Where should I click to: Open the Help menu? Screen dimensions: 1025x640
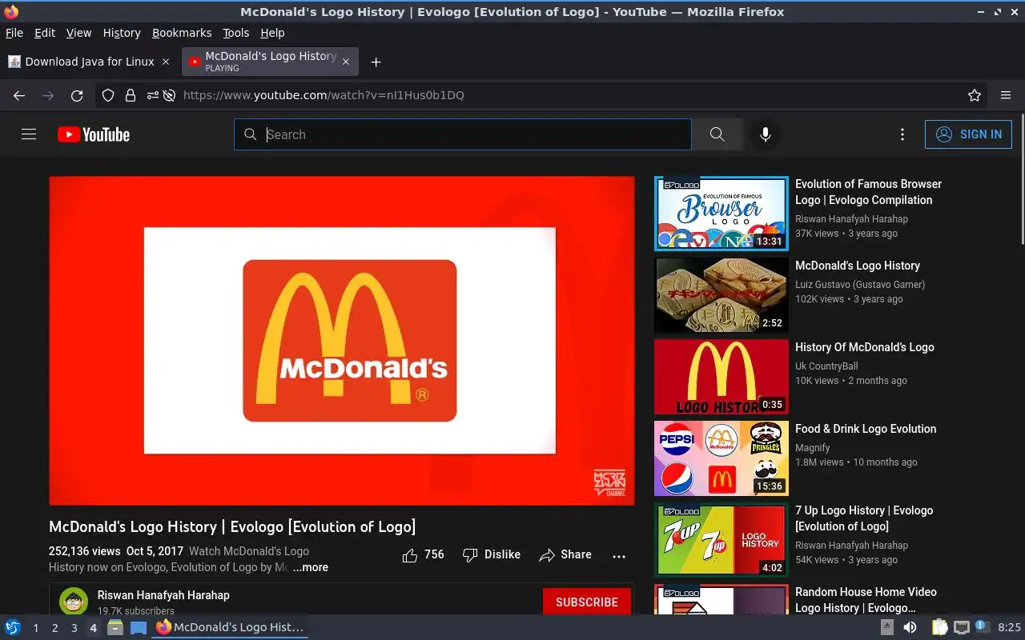click(x=272, y=33)
